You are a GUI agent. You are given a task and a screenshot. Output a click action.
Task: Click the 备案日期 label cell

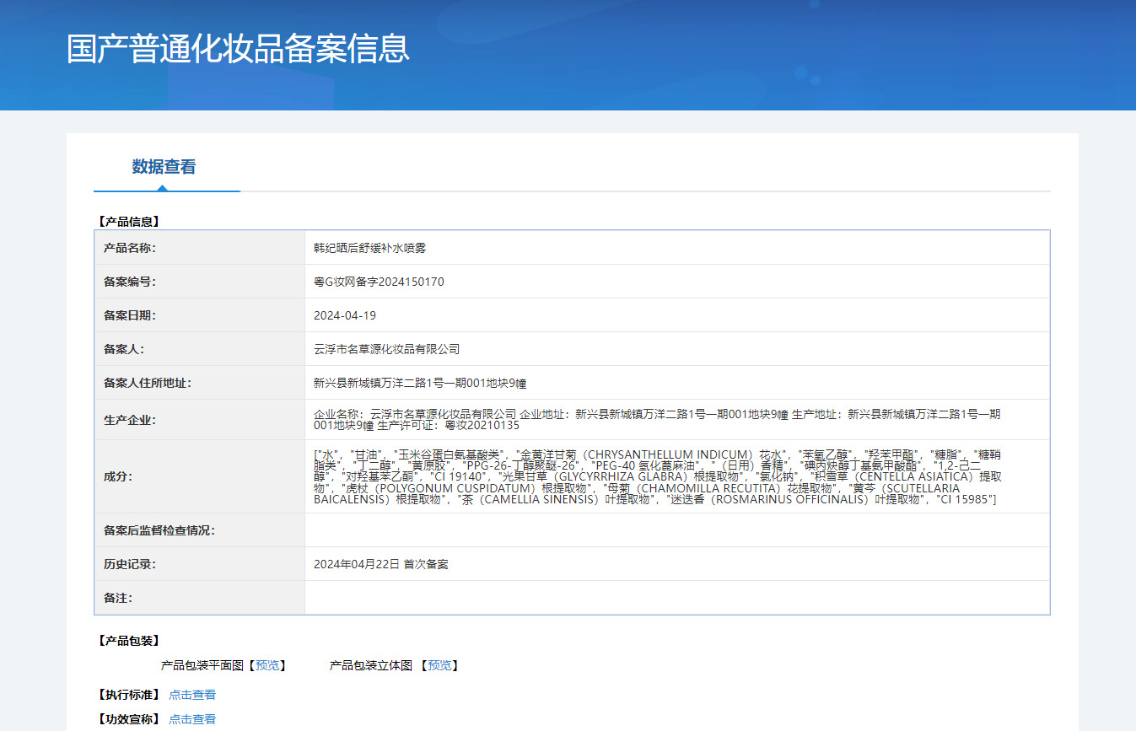tap(200, 315)
